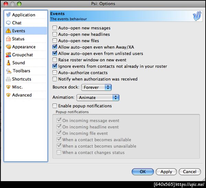Open the Advanced options page

(26, 95)
